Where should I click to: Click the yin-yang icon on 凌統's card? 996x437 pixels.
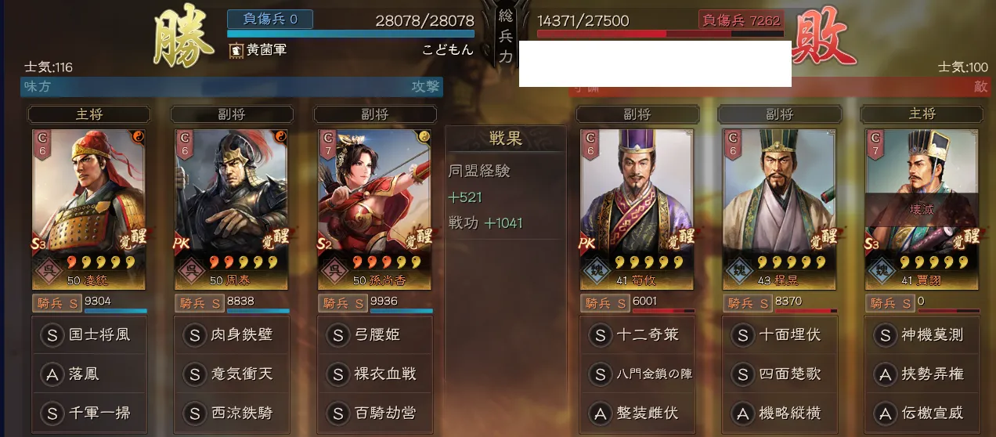(x=138, y=137)
